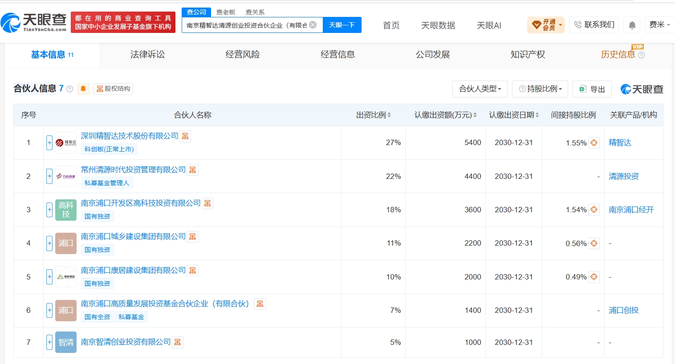Open the 费米 user account menu

pyautogui.click(x=659, y=25)
